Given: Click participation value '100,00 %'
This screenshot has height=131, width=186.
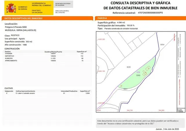Looking at the screenshot, I should [x=130, y=25].
